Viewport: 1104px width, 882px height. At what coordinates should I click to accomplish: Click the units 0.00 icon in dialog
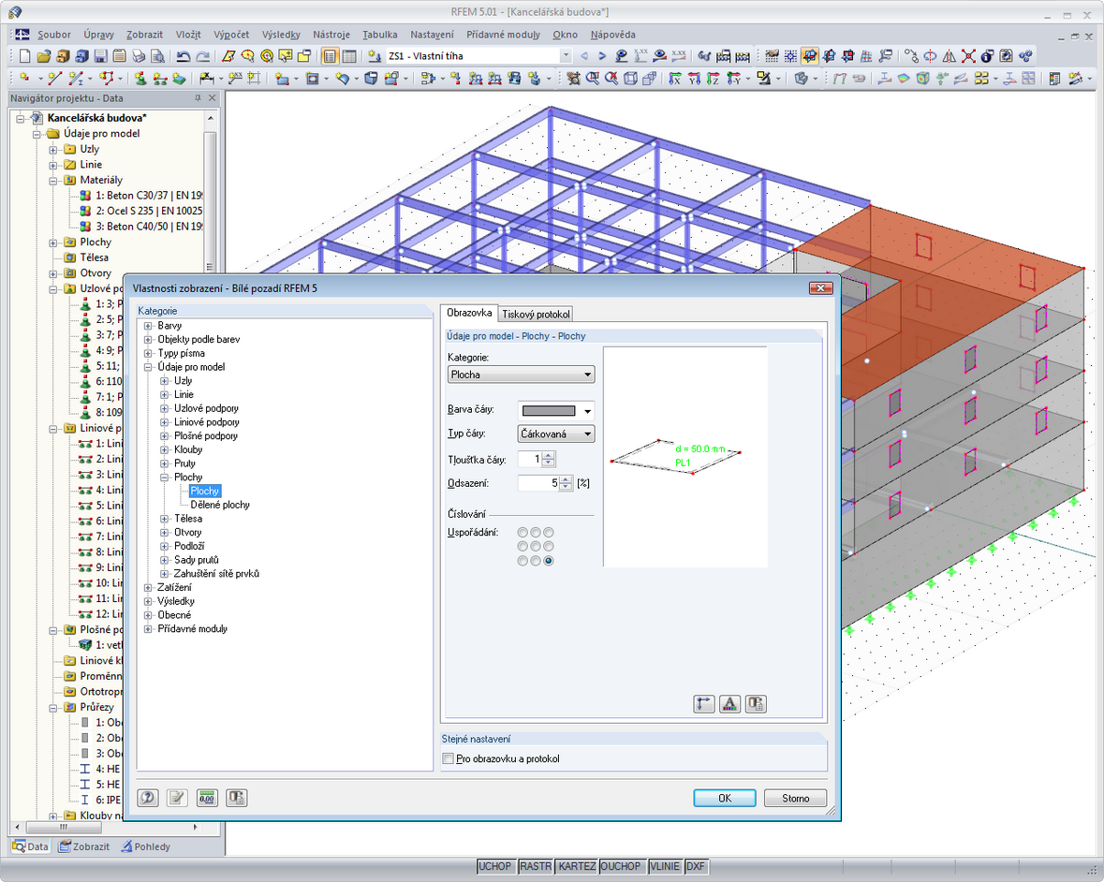[207, 798]
